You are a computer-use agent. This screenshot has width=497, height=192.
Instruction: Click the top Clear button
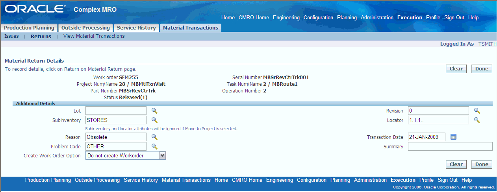point(456,69)
